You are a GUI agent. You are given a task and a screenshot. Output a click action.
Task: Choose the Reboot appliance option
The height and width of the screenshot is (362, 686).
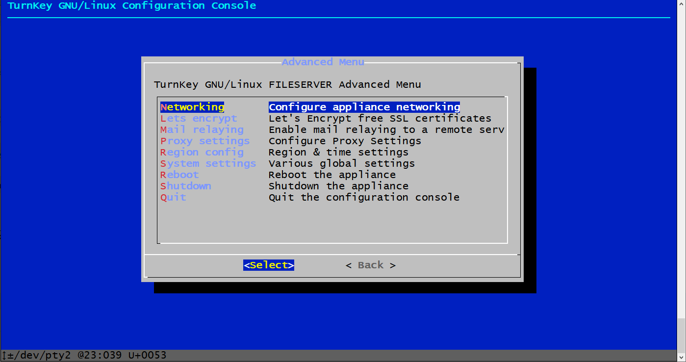pyautogui.click(x=178, y=174)
